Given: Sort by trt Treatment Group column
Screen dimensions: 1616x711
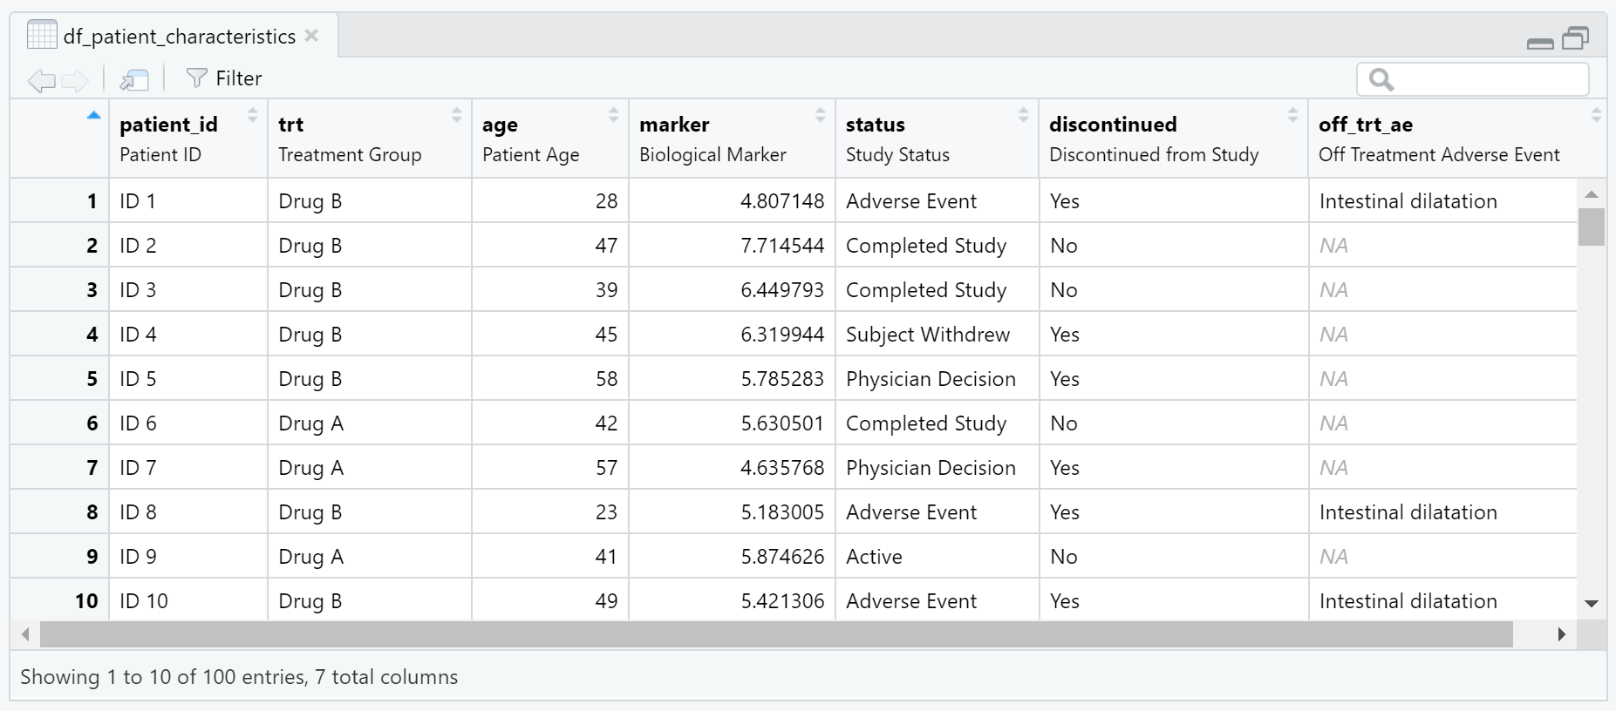Looking at the screenshot, I should click(456, 115).
